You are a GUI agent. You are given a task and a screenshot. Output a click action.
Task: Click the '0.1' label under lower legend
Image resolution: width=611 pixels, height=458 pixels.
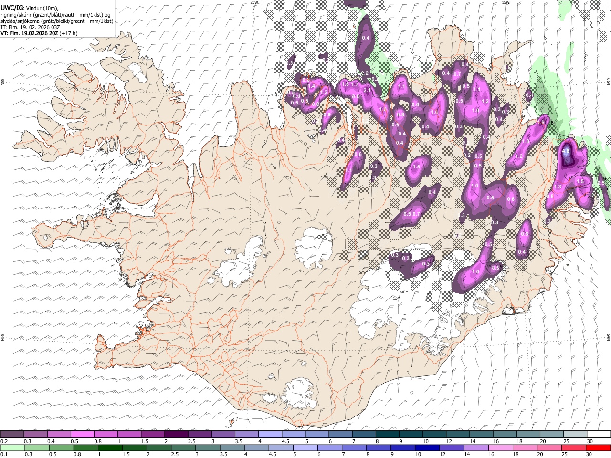(4, 454)
